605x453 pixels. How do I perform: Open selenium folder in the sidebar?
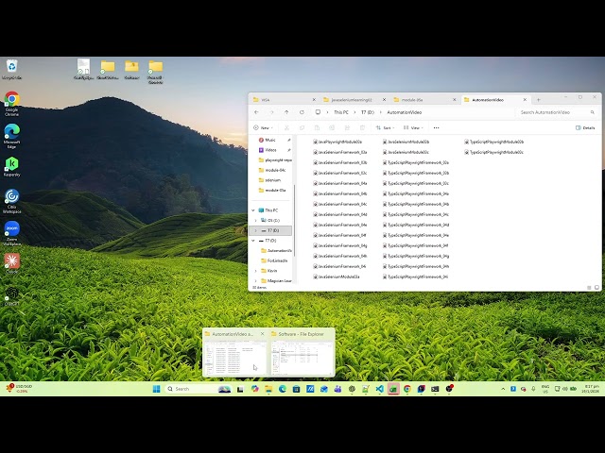tap(273, 180)
